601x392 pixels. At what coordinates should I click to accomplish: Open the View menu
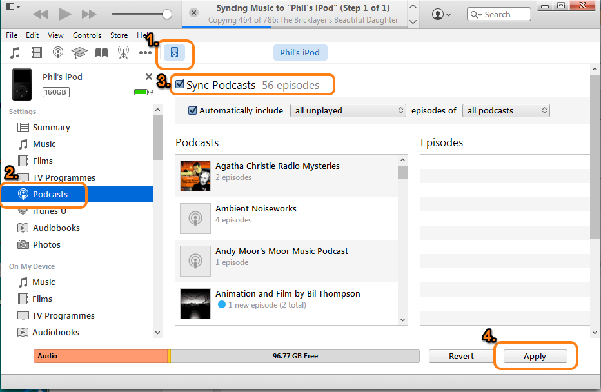click(x=55, y=35)
